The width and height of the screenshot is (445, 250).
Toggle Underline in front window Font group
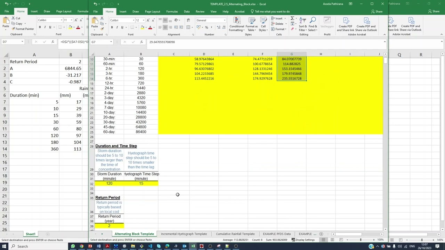click(x=122, y=27)
